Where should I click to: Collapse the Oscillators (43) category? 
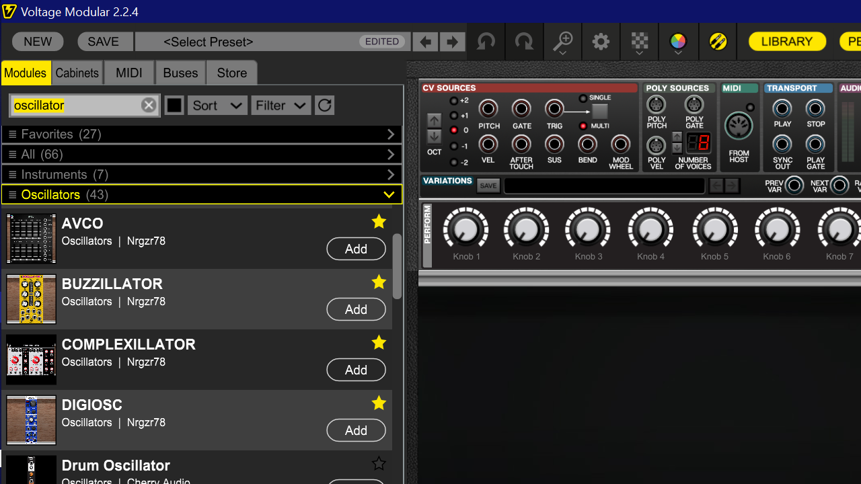(x=202, y=195)
